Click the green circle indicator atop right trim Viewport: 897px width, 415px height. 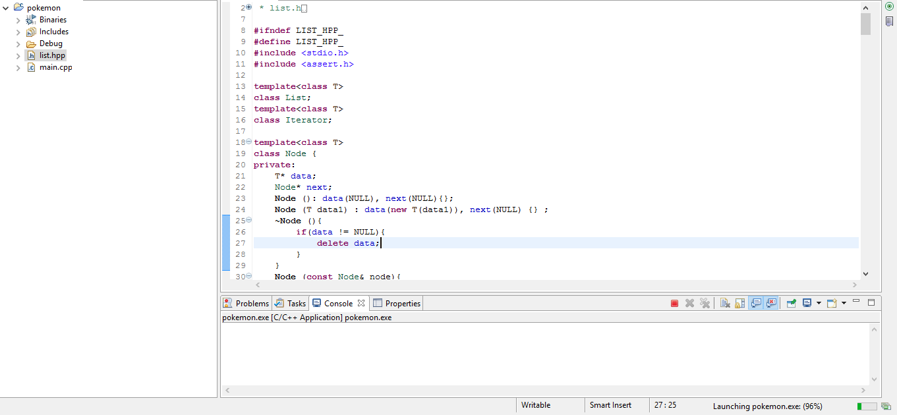pyautogui.click(x=889, y=6)
